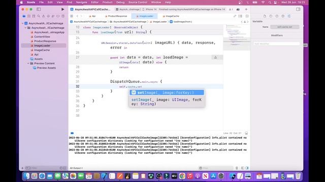The image size is (325, 182).
Task: Go forward in editor history
Action: click(81, 16)
